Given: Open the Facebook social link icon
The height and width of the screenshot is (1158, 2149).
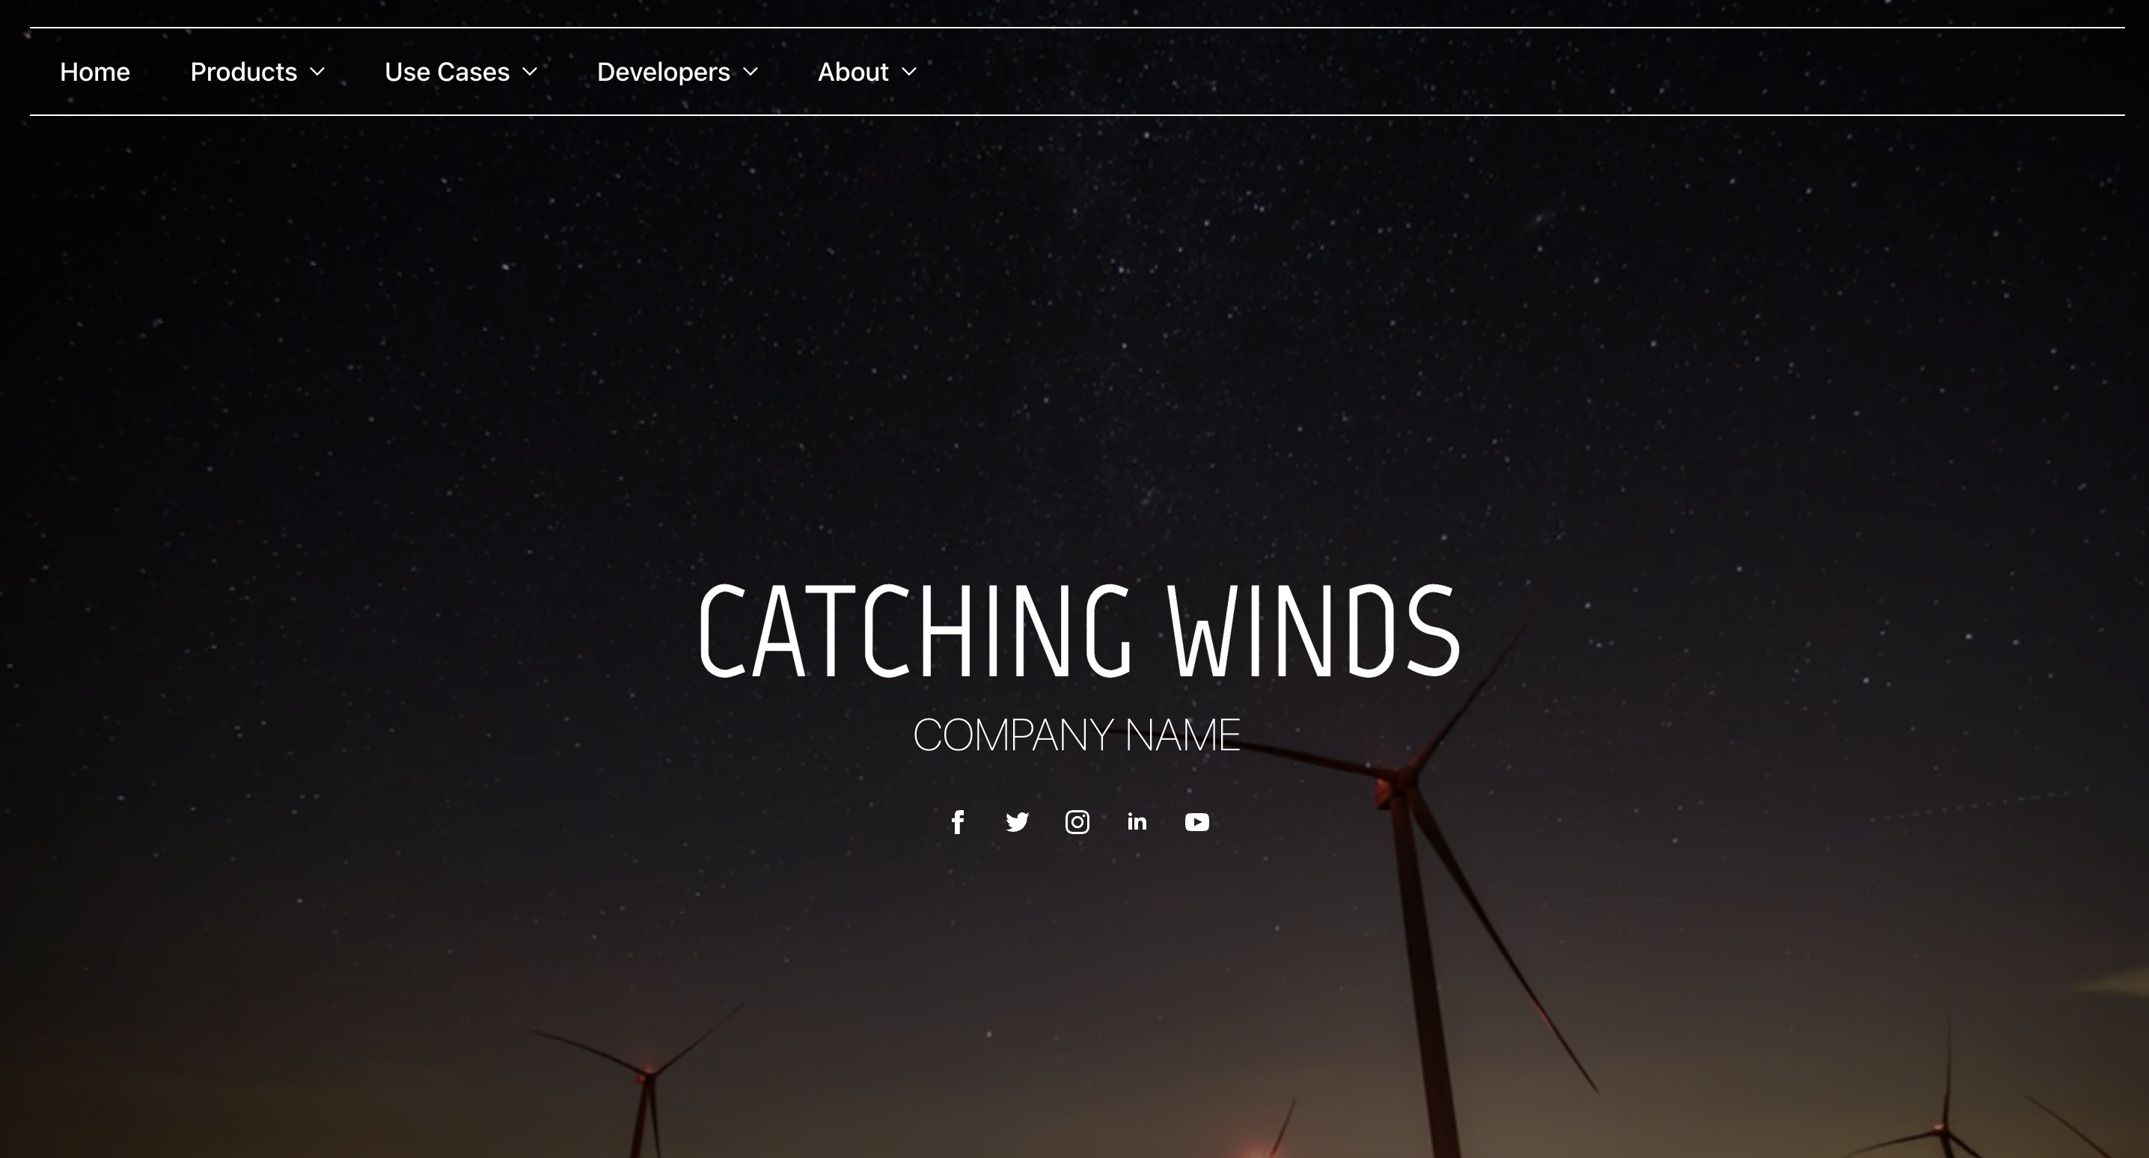Looking at the screenshot, I should 958,823.
